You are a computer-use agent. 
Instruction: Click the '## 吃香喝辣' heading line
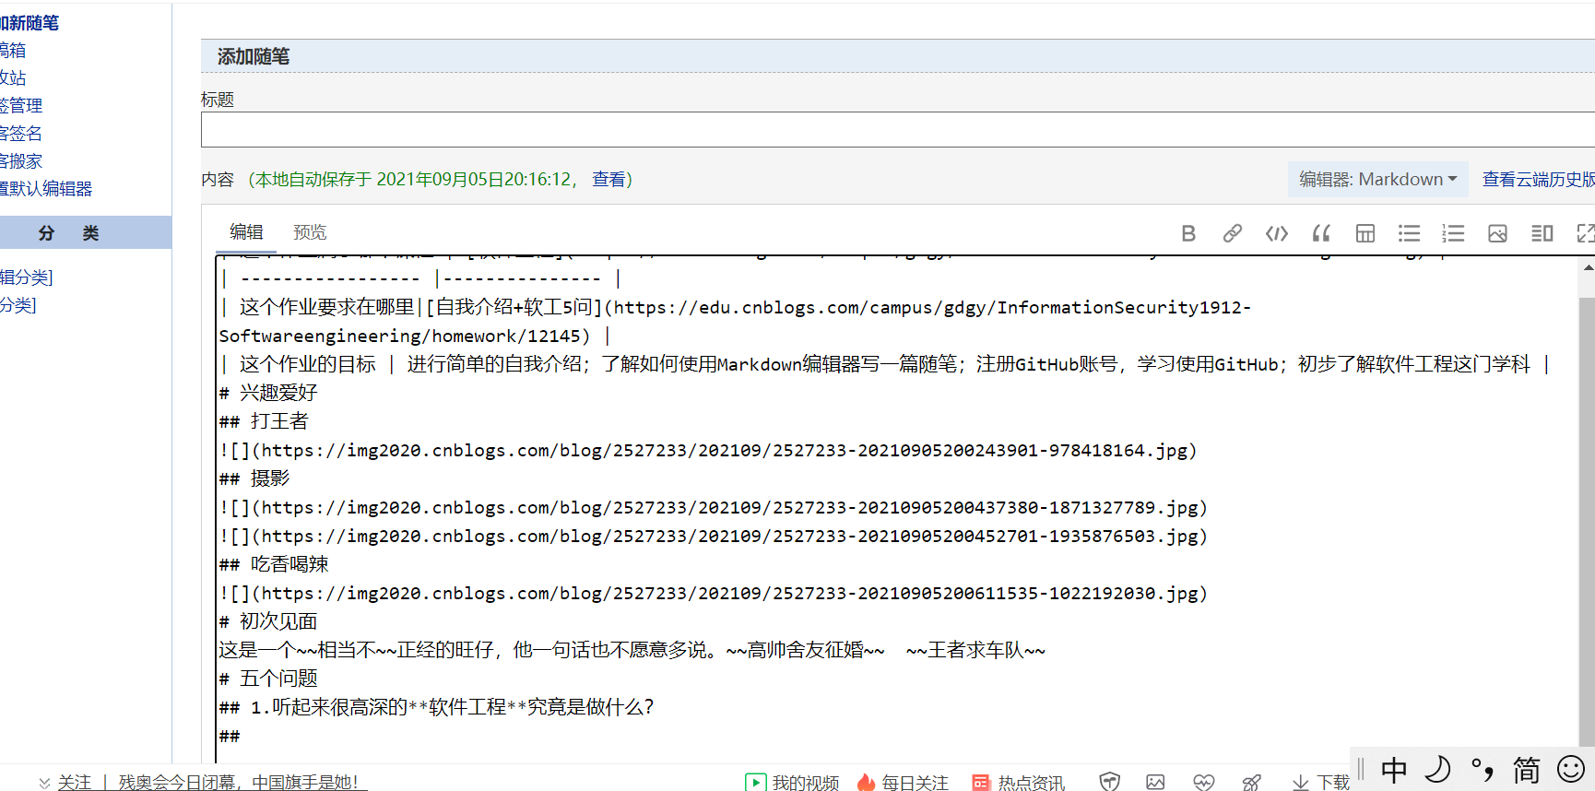pyautogui.click(x=274, y=564)
